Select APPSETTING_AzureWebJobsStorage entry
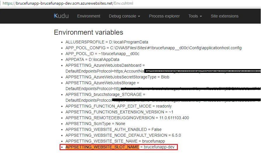The height and width of the screenshot is (153, 261). (102, 83)
